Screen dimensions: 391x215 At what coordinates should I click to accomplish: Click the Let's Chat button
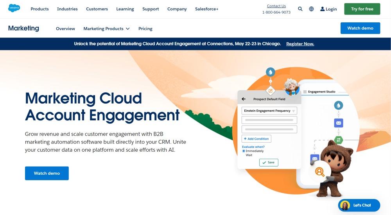coord(359,205)
